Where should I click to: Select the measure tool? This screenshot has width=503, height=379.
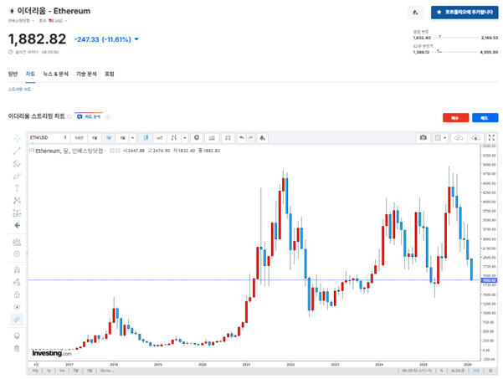[17, 242]
